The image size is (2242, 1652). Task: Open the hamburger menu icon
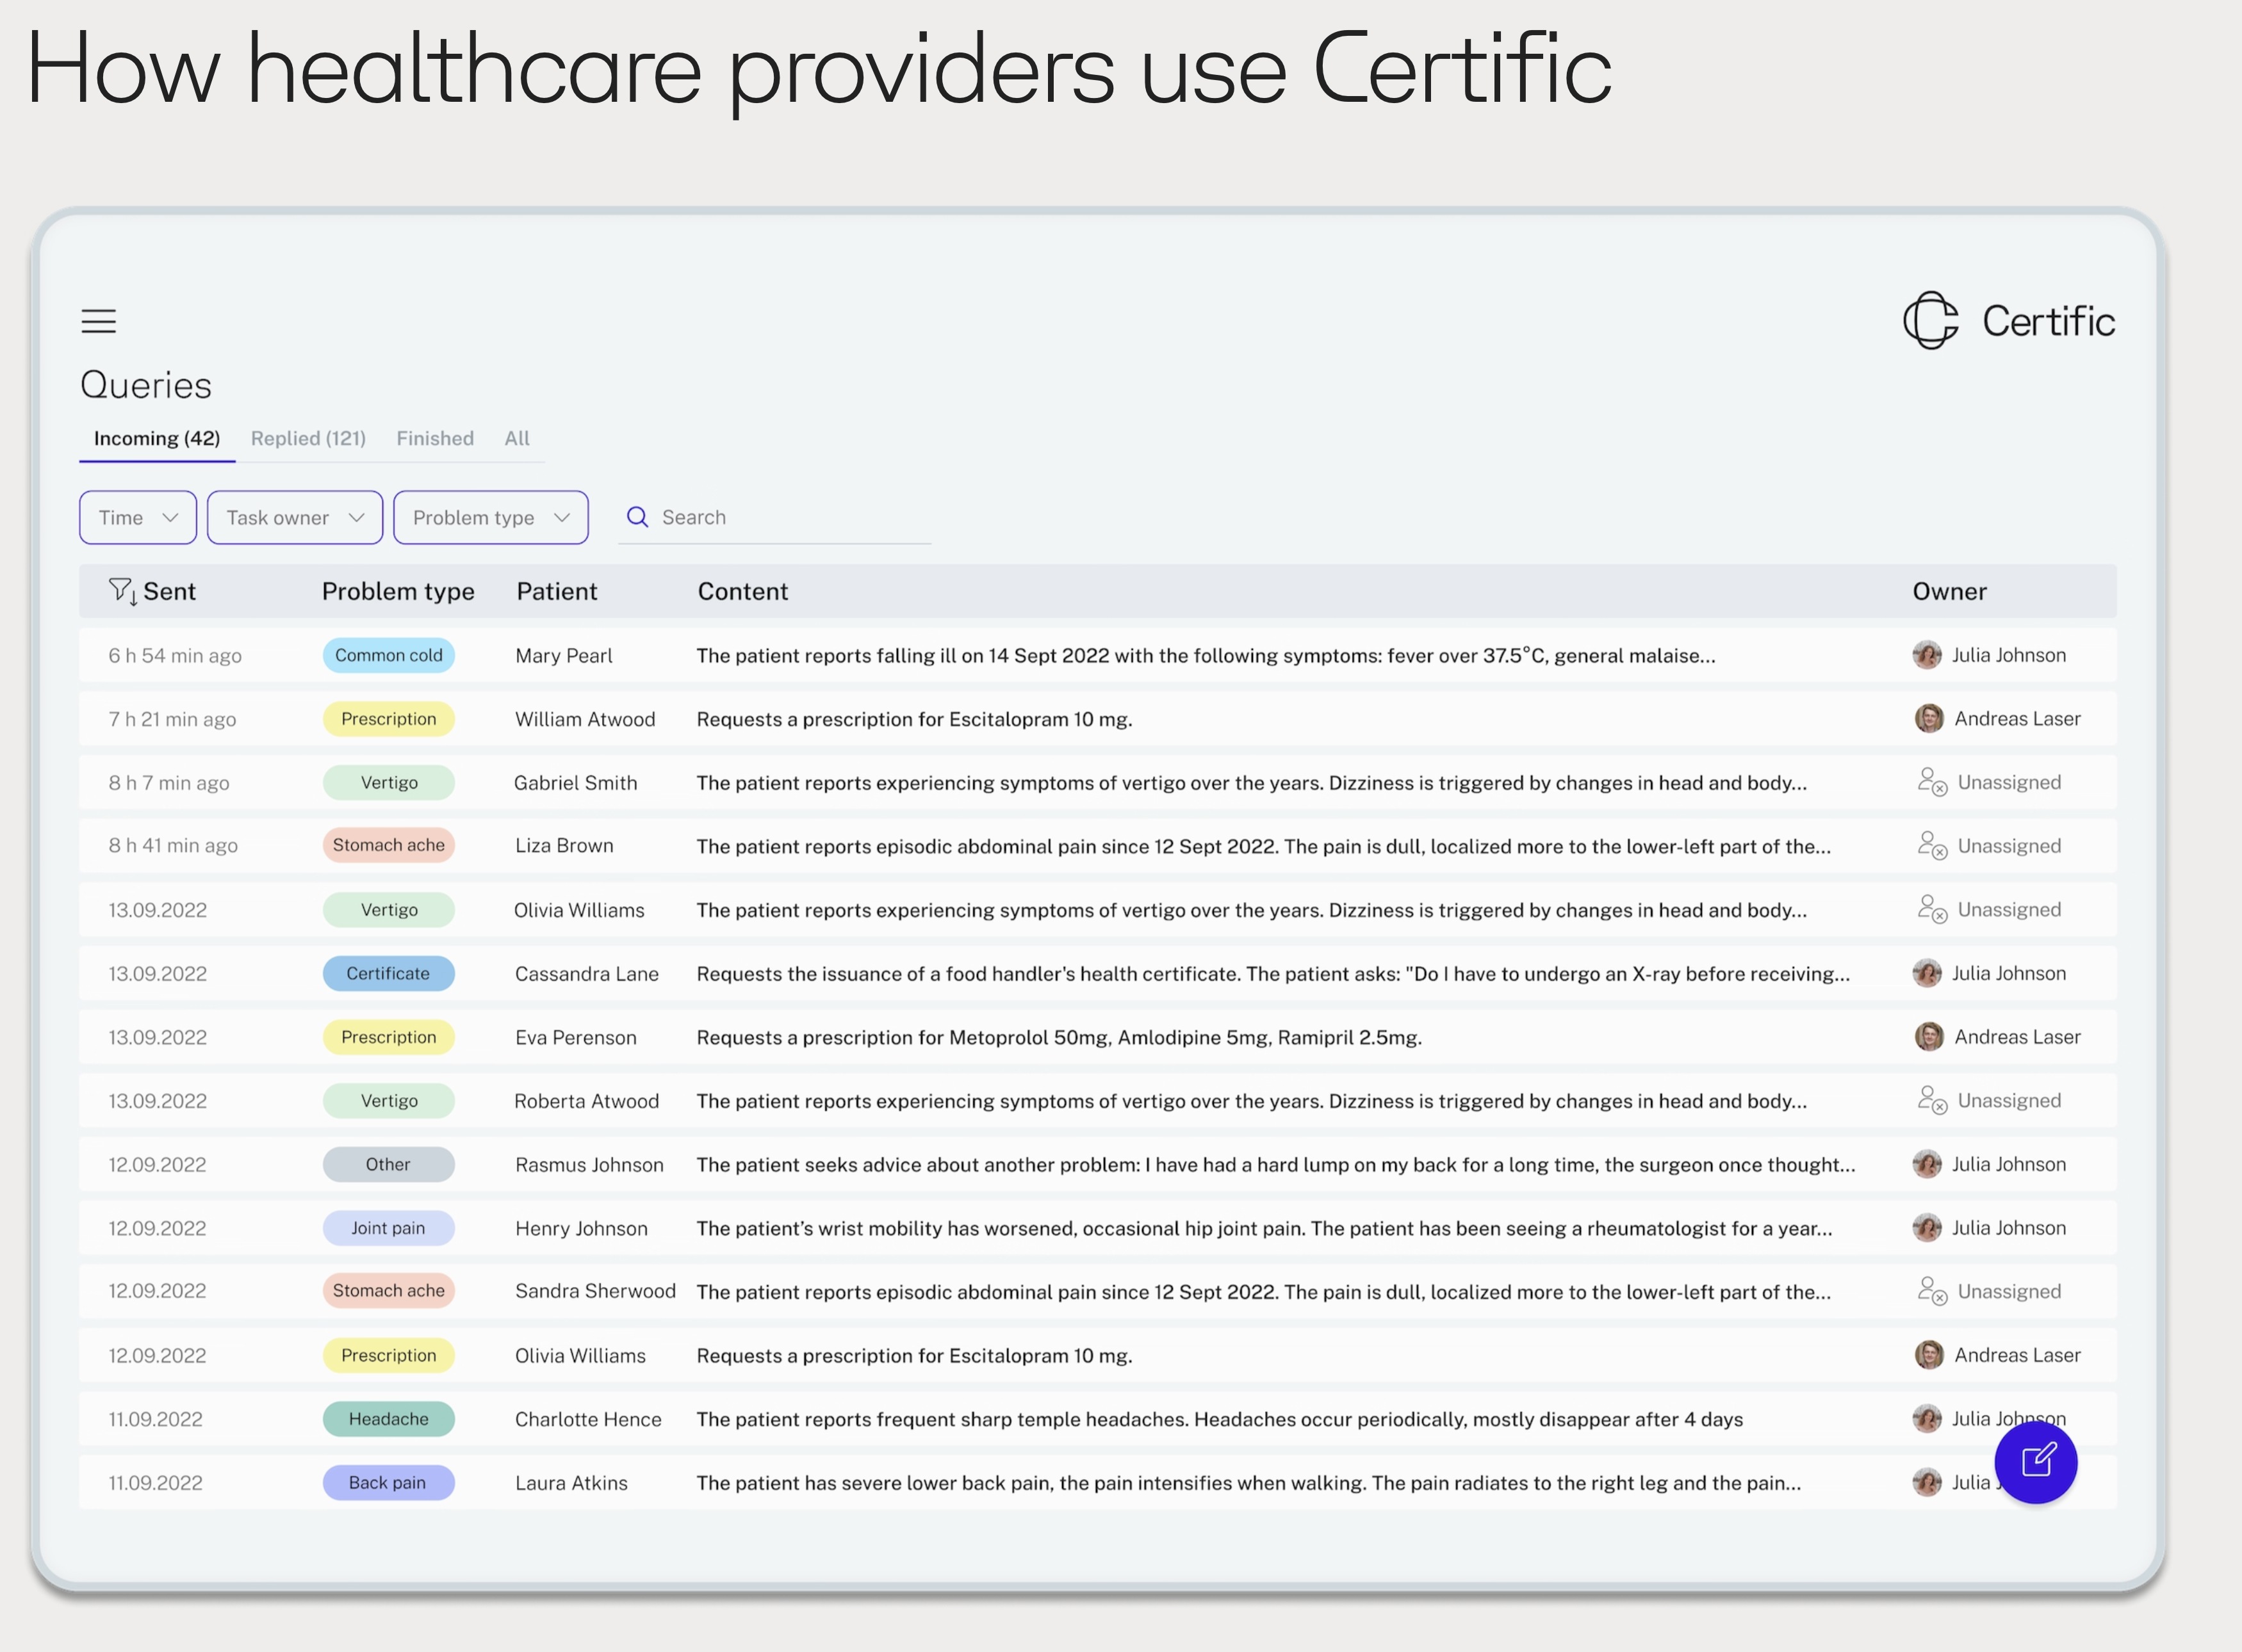tap(98, 321)
